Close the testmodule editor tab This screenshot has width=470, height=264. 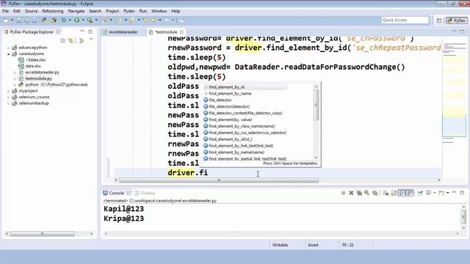(x=181, y=32)
